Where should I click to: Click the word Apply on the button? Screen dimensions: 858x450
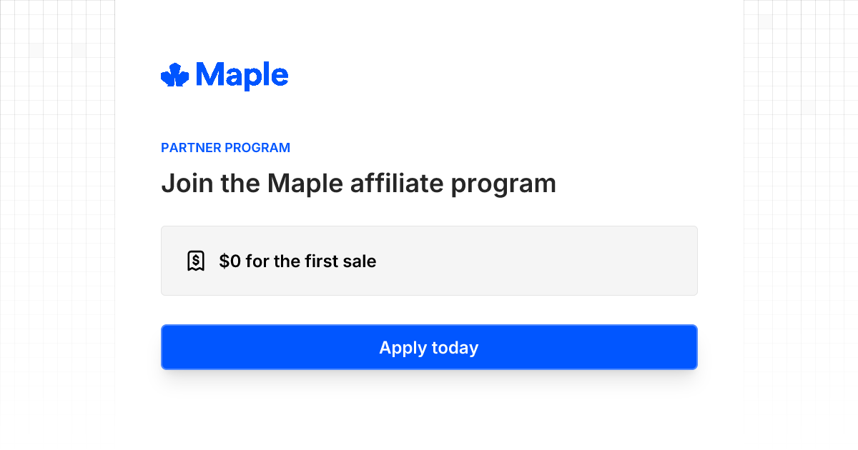pyautogui.click(x=401, y=348)
